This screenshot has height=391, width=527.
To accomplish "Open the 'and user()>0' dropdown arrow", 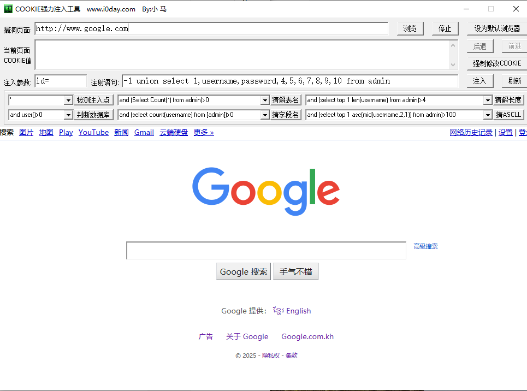I will [x=68, y=115].
